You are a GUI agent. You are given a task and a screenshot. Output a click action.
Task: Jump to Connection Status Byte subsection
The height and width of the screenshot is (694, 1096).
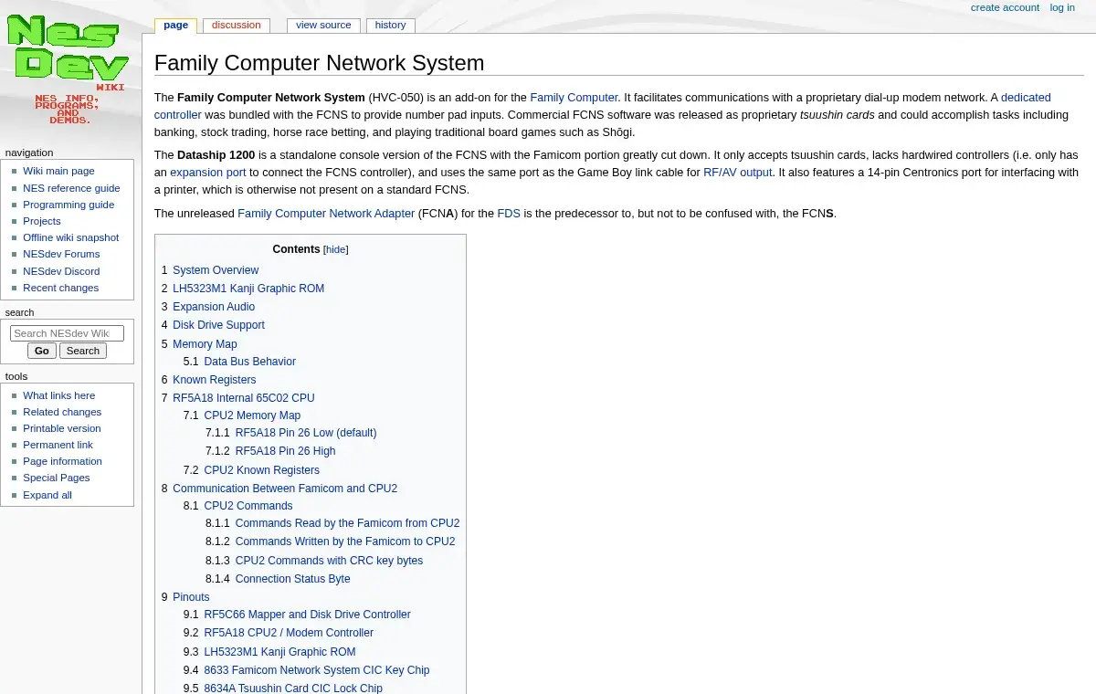coord(292,579)
